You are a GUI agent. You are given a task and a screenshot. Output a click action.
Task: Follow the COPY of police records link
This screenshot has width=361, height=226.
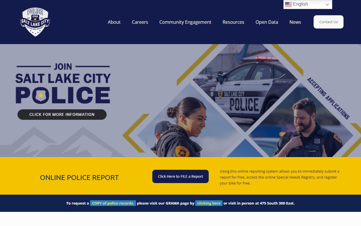(113, 203)
